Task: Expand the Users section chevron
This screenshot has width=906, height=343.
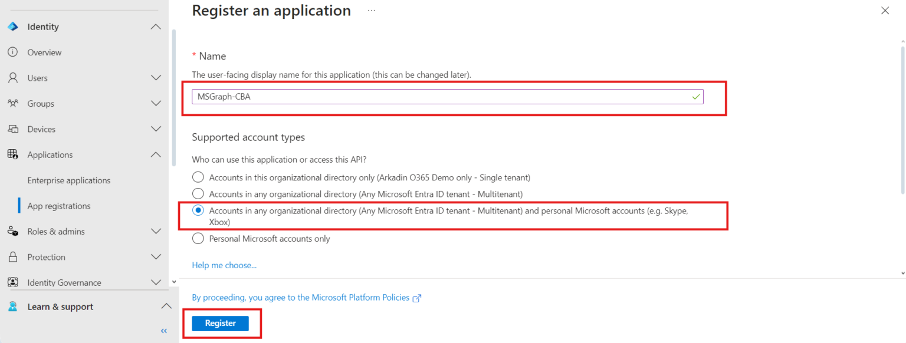Action: coord(156,77)
